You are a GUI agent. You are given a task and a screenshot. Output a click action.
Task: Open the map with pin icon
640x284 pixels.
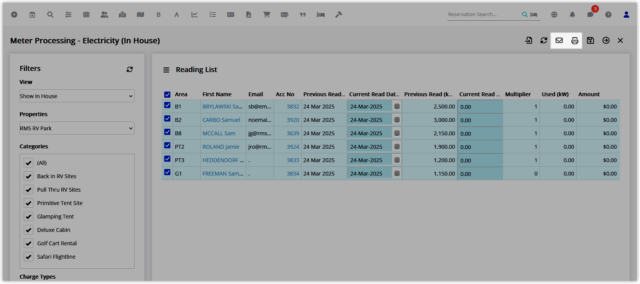coord(122,15)
